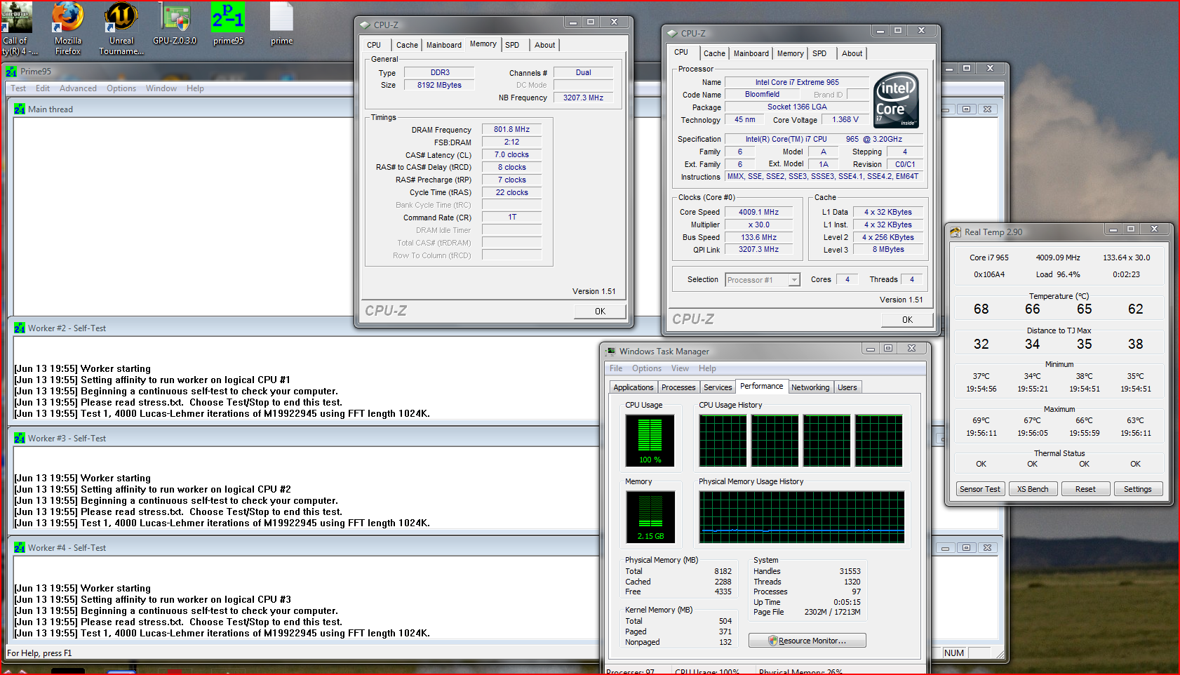Screen dimensions: 1180x675
Task: Launch the prime95 desktop icon
Action: pos(228,25)
